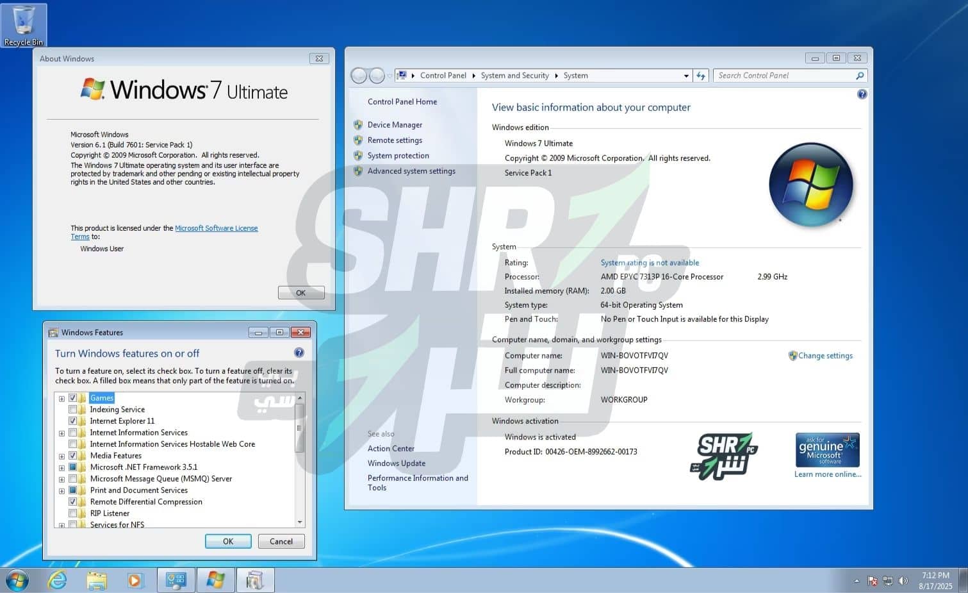Image resolution: width=968 pixels, height=593 pixels.
Task: Show hidden tray icons arrow
Action: pyautogui.click(x=857, y=581)
